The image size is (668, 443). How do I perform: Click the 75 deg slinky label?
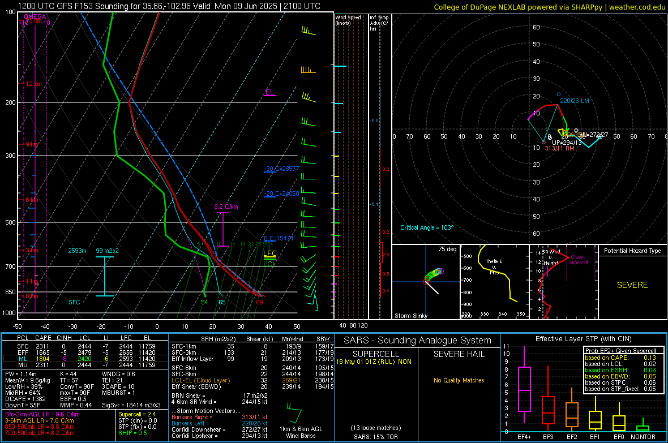point(447,249)
